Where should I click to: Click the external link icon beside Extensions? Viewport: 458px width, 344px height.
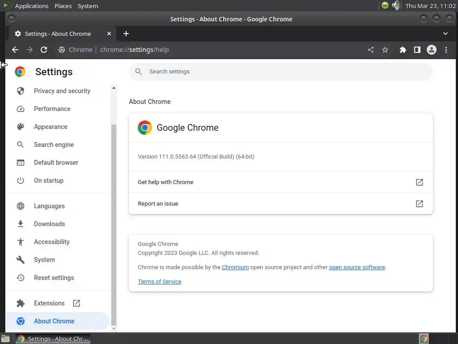(x=76, y=303)
